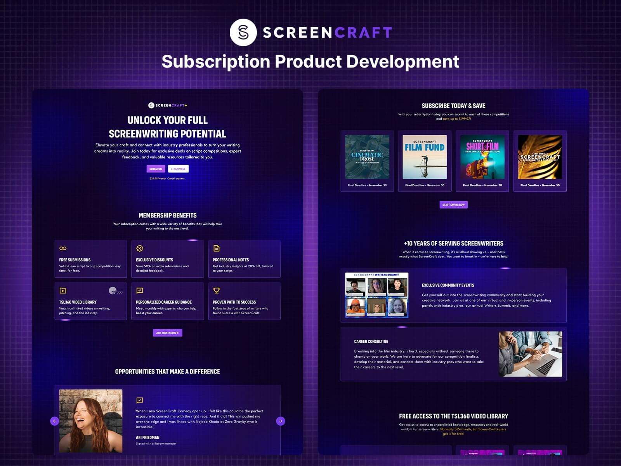
Task: Click the Writers Summit video call thumbnail
Action: coord(376,295)
